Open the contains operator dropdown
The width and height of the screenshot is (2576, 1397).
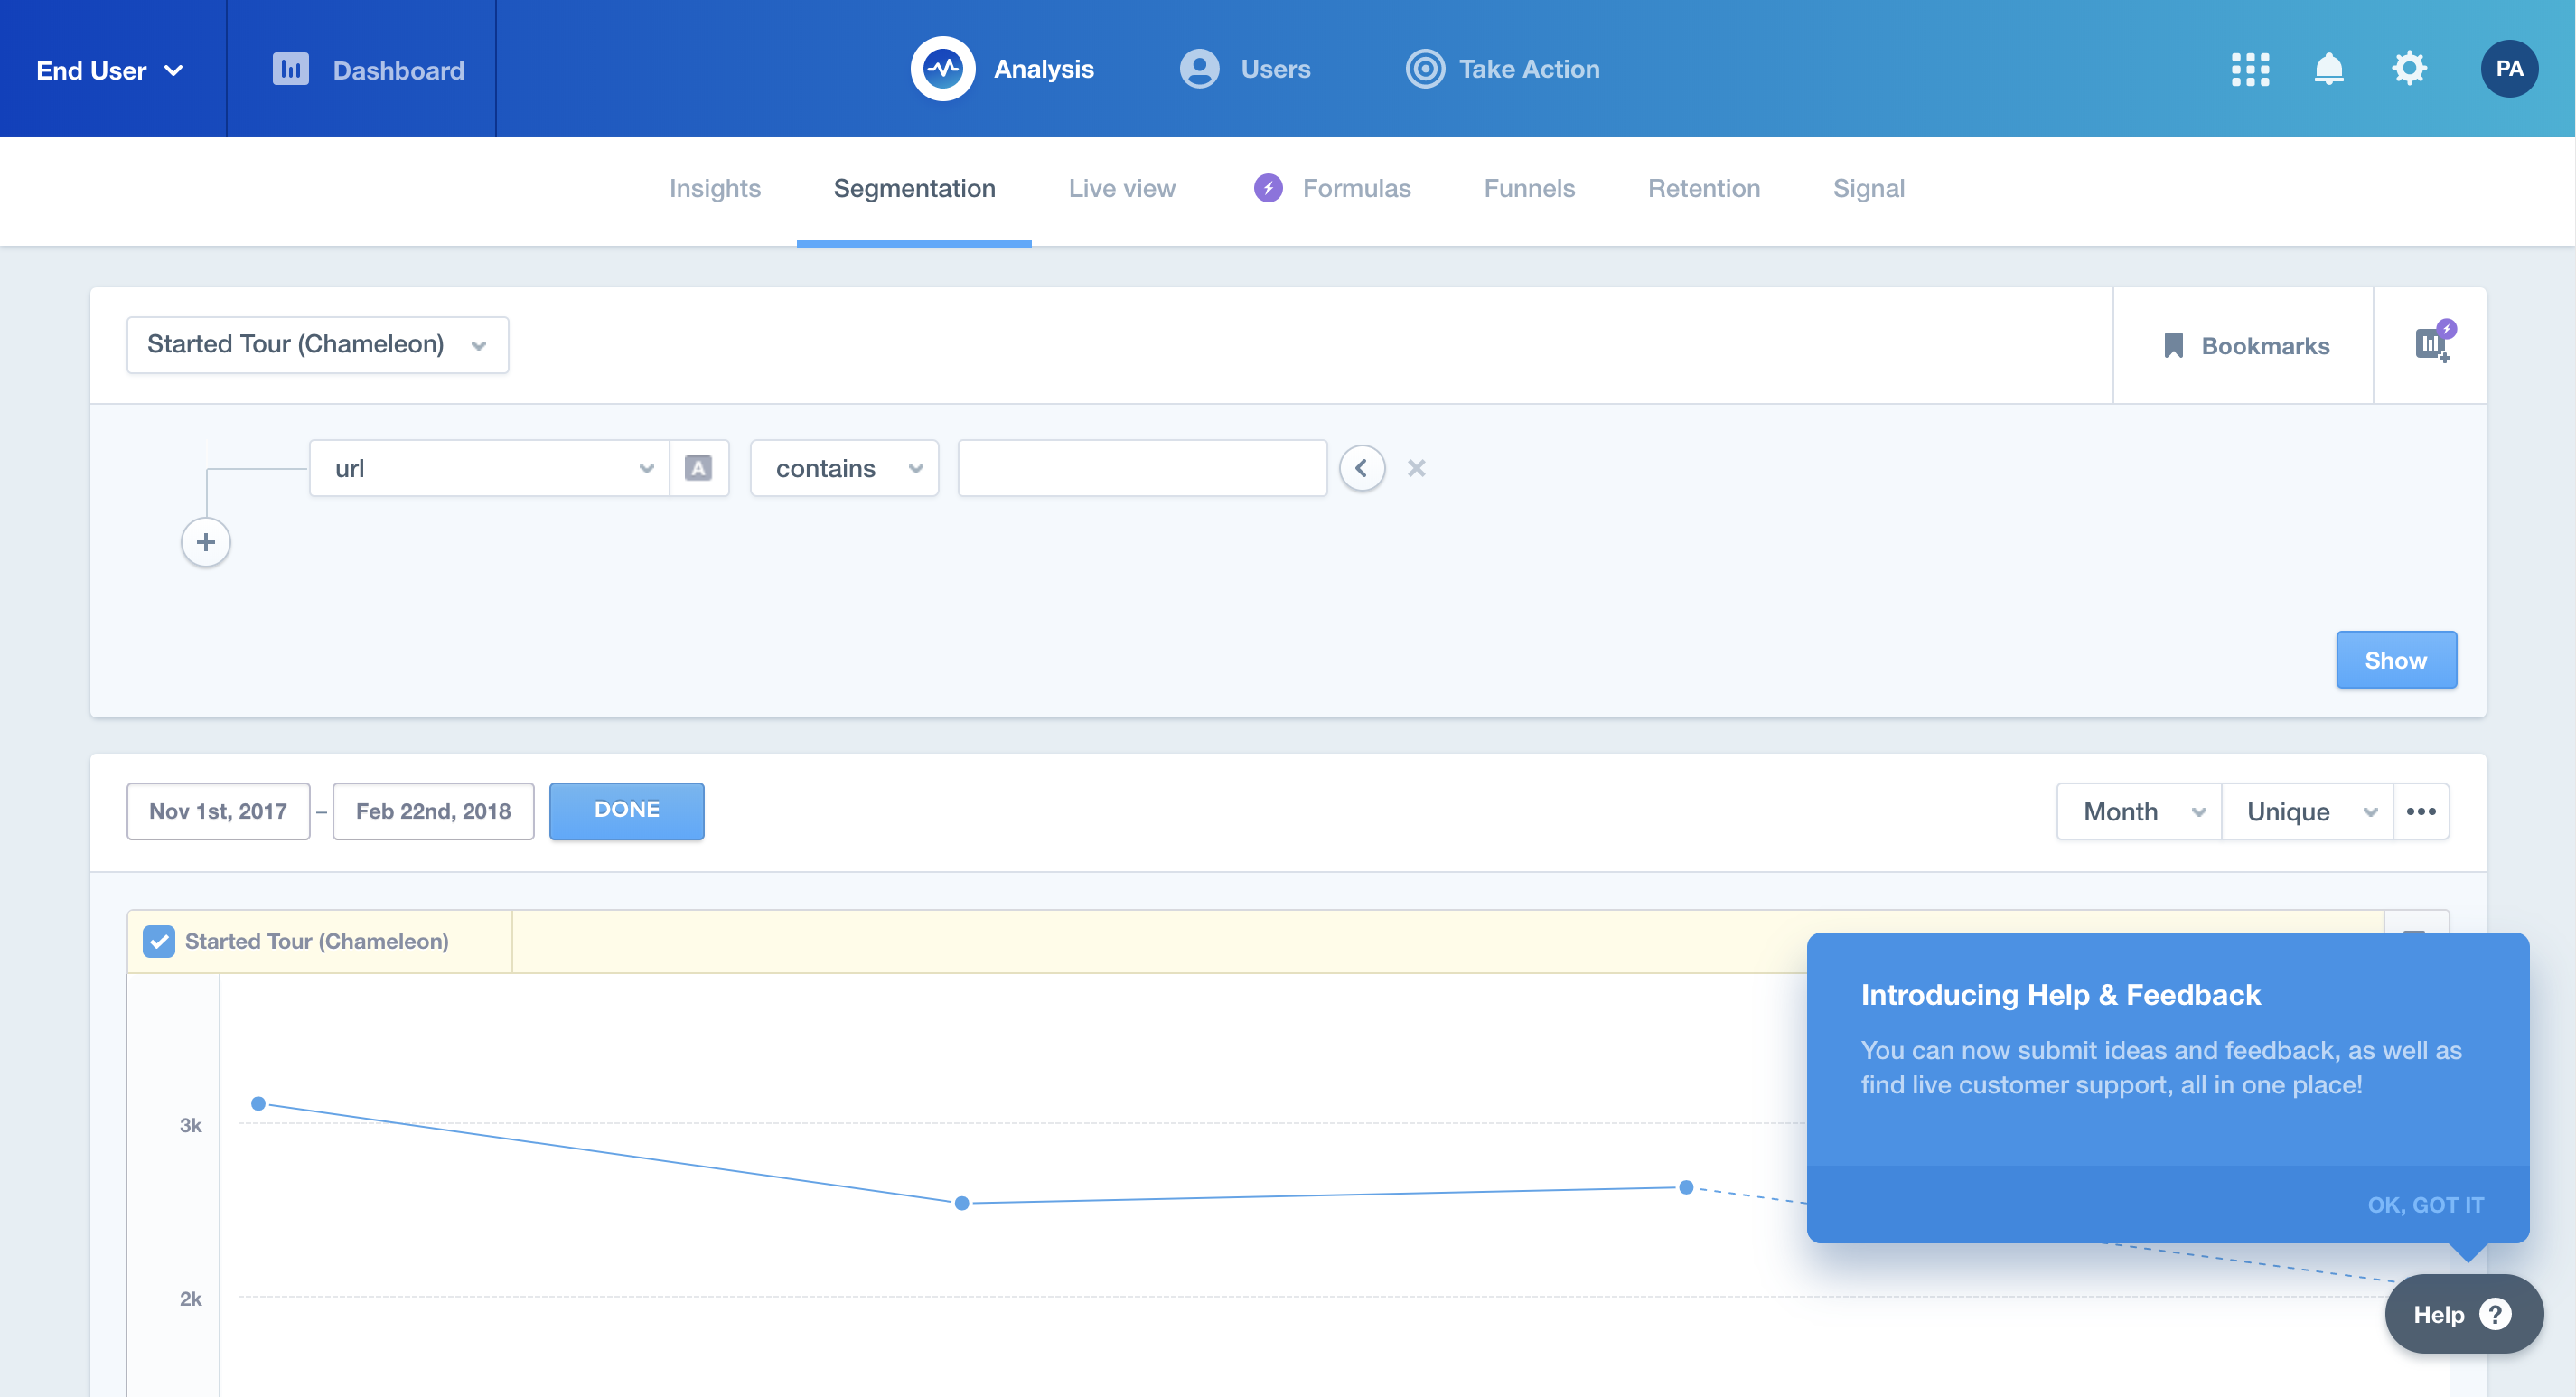click(844, 468)
